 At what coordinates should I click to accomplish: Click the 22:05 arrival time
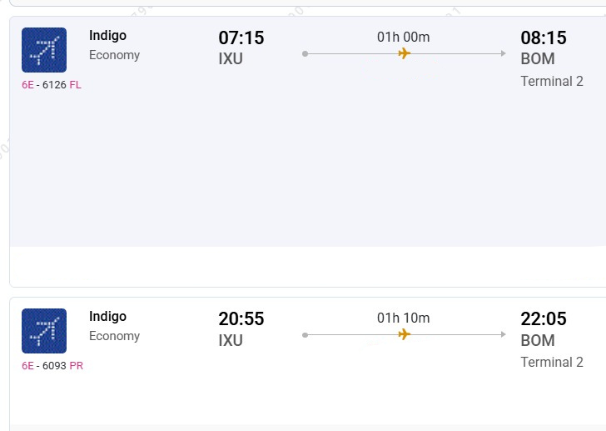pyautogui.click(x=543, y=318)
